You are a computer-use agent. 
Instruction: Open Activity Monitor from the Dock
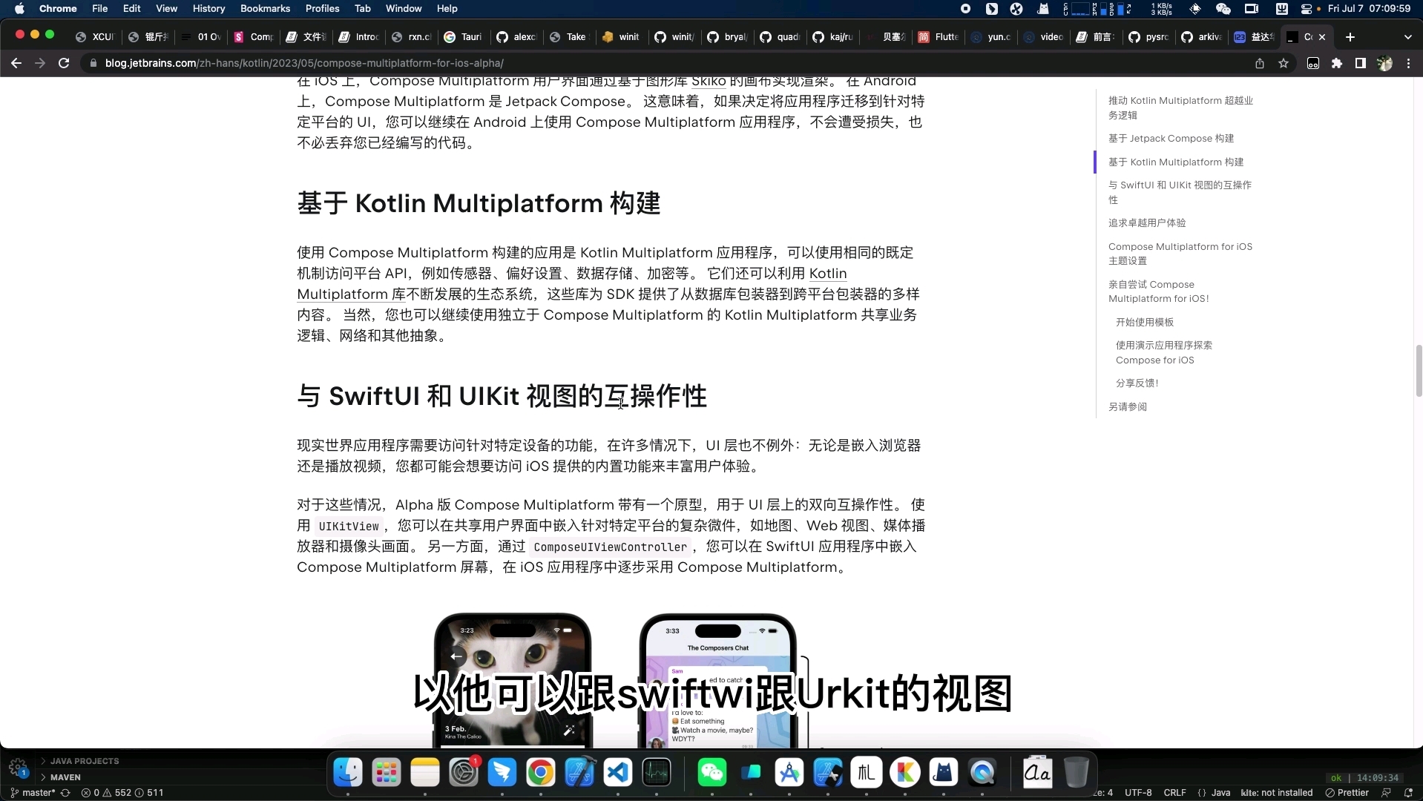click(657, 773)
